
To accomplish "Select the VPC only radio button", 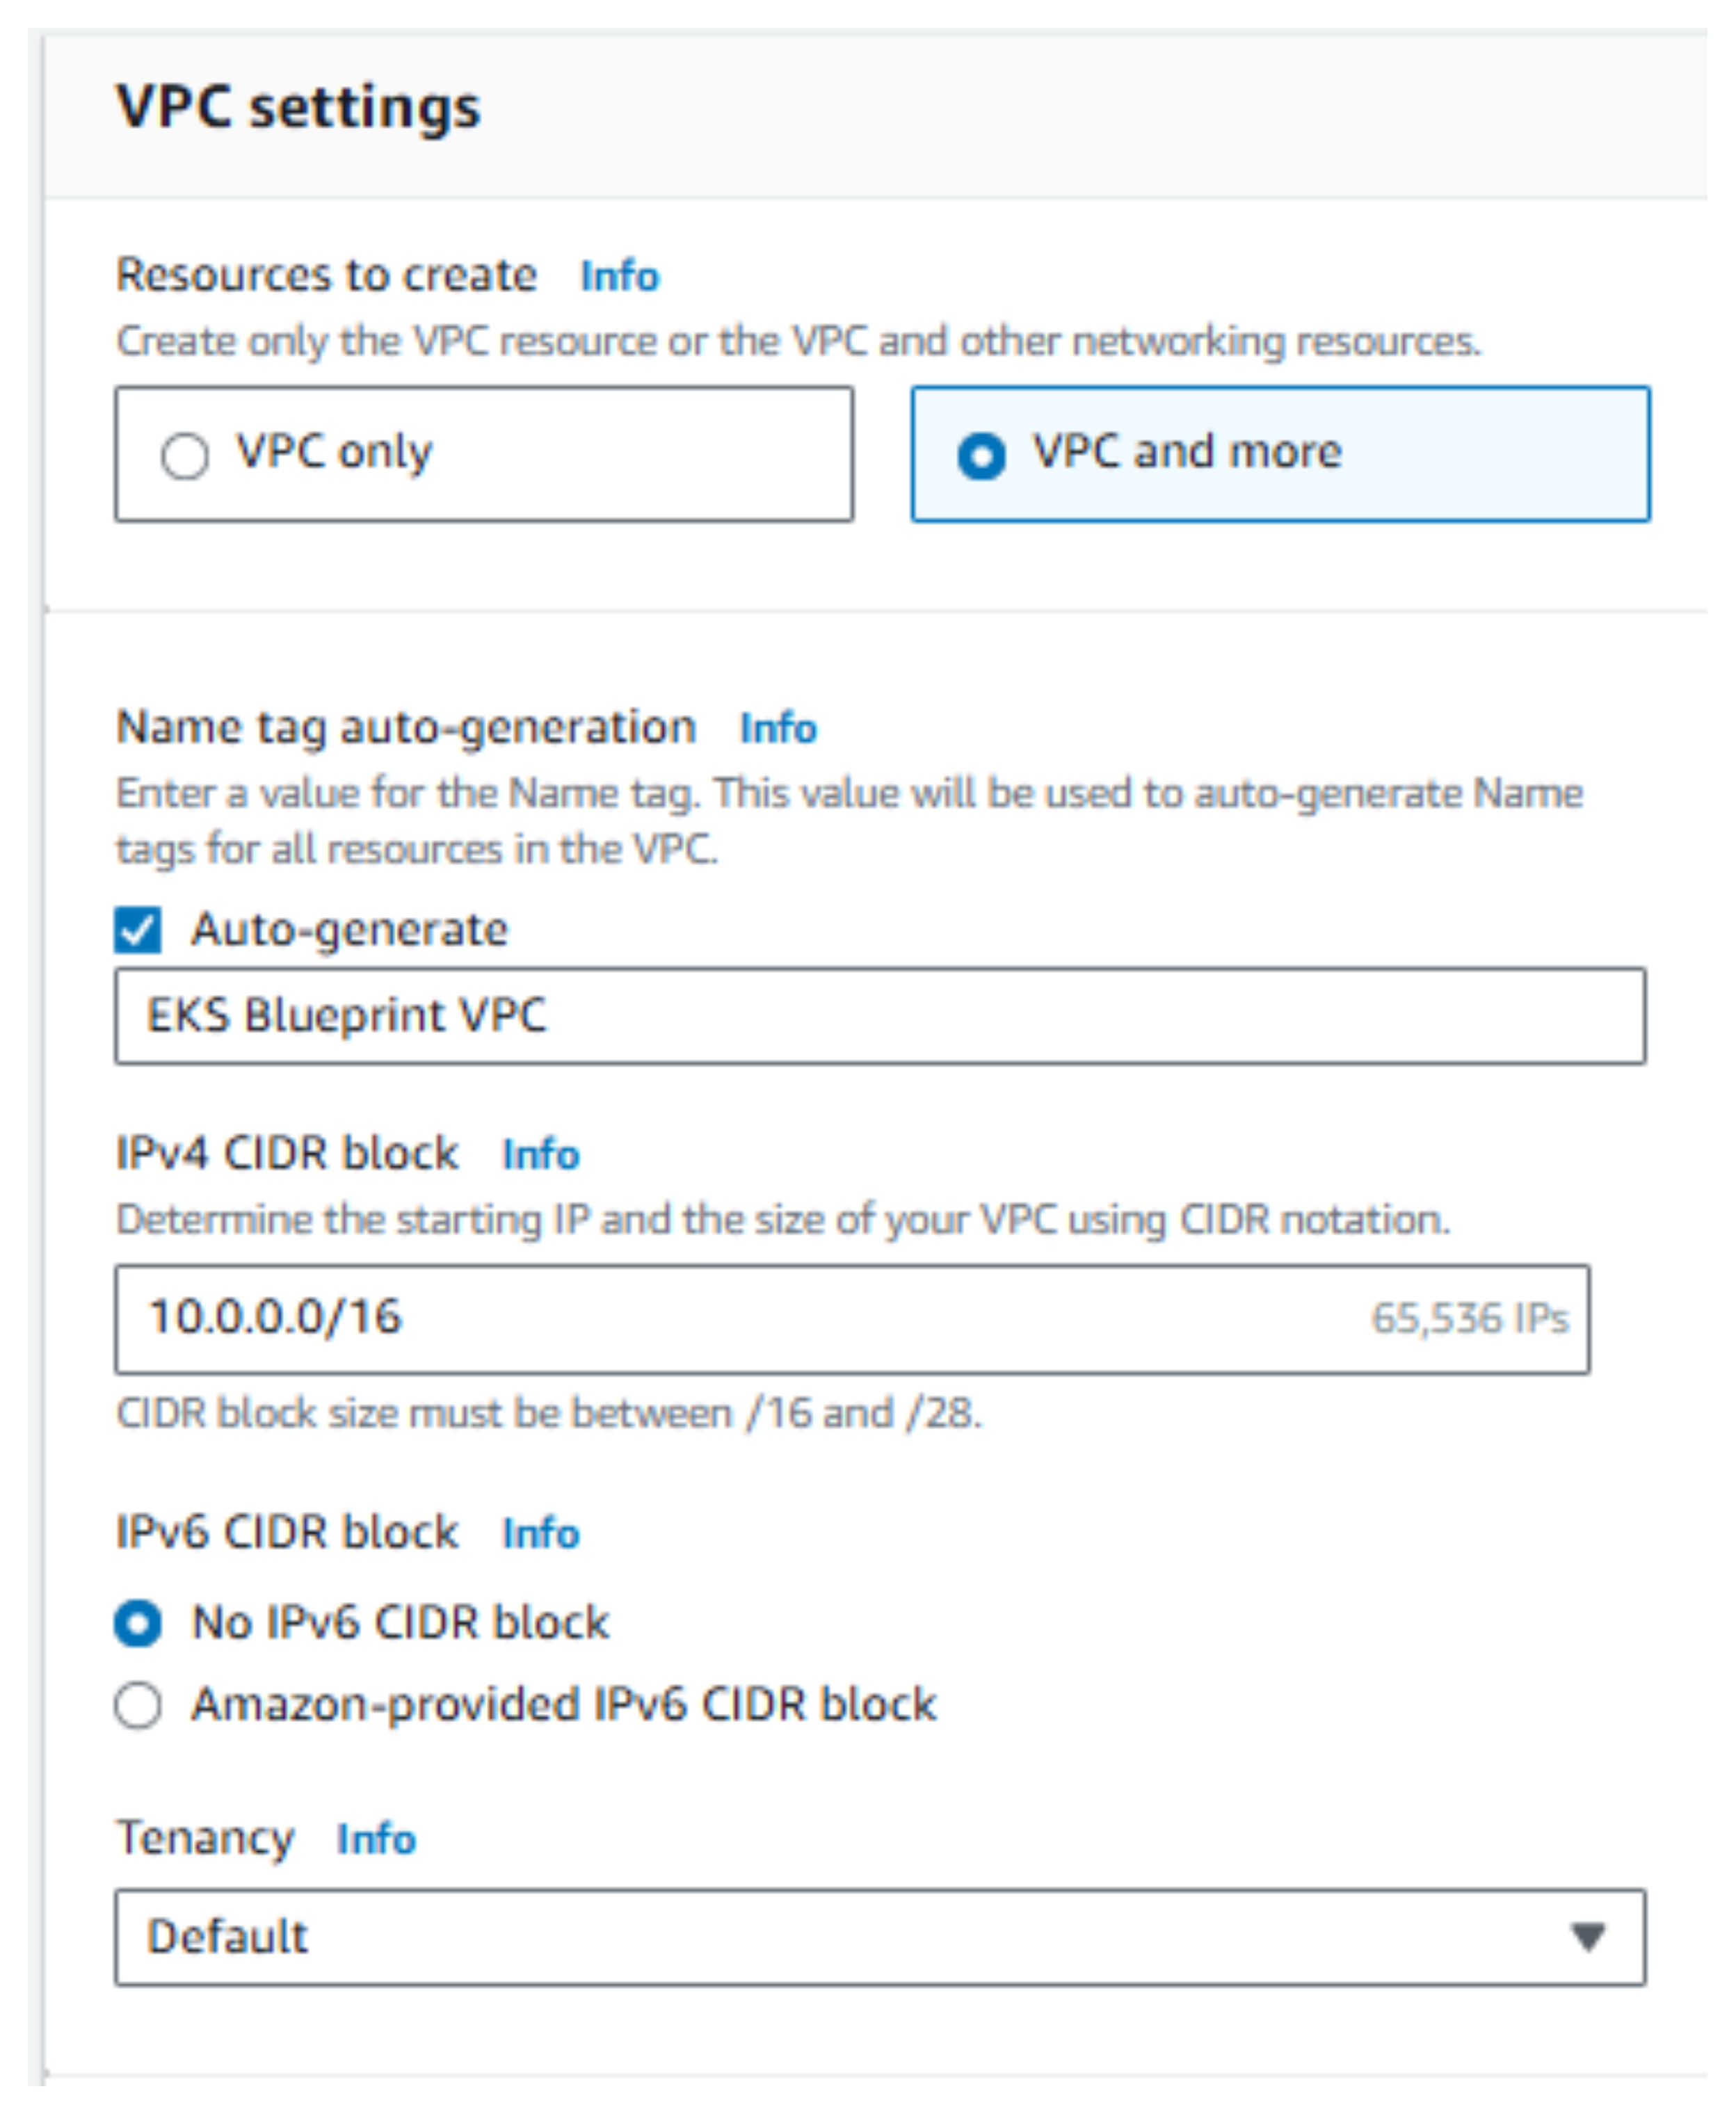I will coord(185,456).
